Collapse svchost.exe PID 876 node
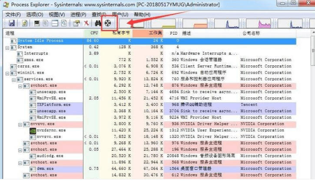 pyautogui.click(x=20, y=86)
